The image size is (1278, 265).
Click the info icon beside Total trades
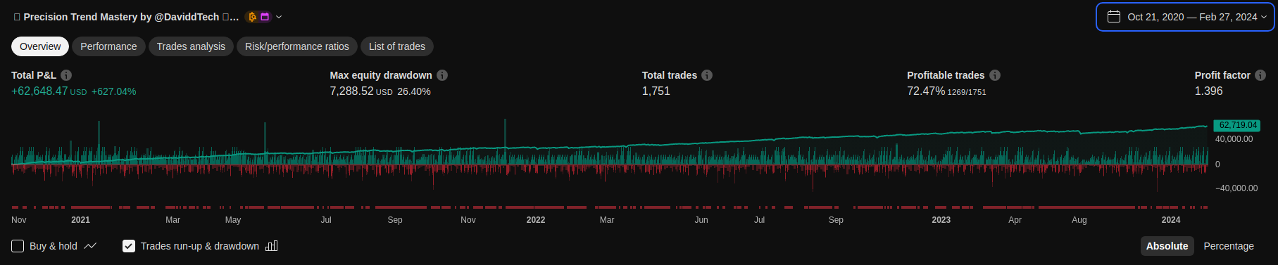point(707,75)
